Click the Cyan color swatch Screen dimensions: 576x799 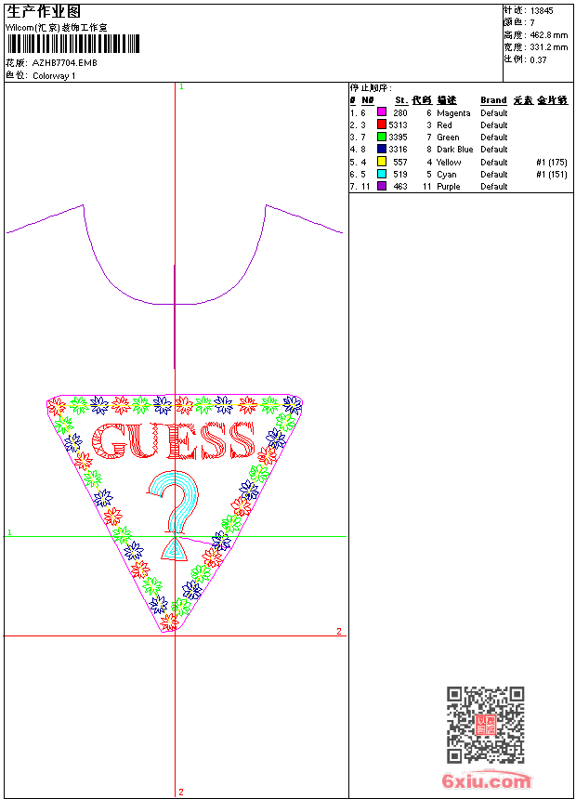381,174
